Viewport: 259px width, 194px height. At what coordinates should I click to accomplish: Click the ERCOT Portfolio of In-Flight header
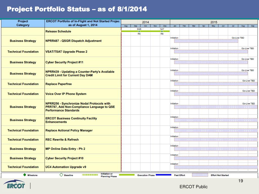83,23
